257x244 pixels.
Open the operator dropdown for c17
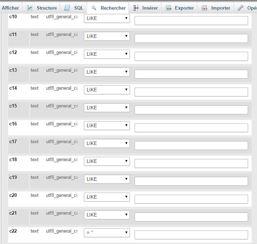(x=107, y=143)
